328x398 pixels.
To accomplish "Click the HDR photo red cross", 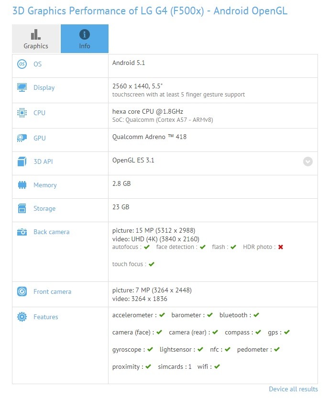I will tap(281, 247).
